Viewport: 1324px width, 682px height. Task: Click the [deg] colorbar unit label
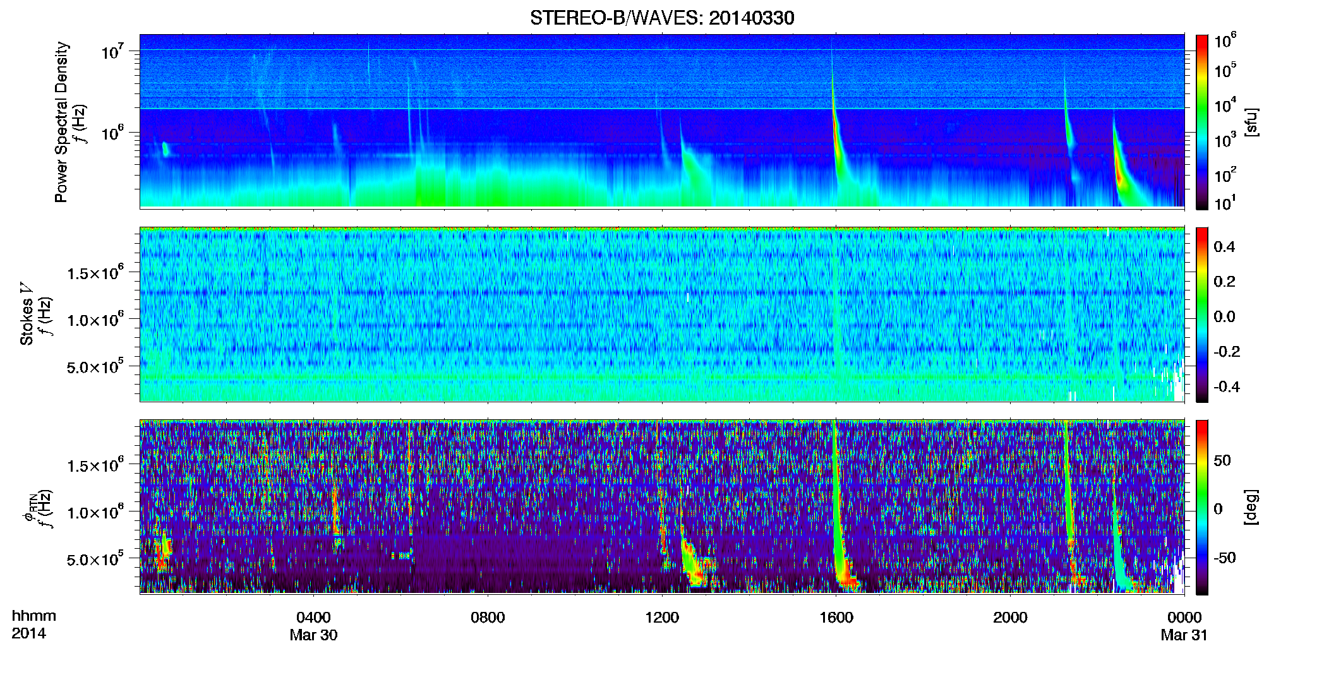pos(1251,507)
